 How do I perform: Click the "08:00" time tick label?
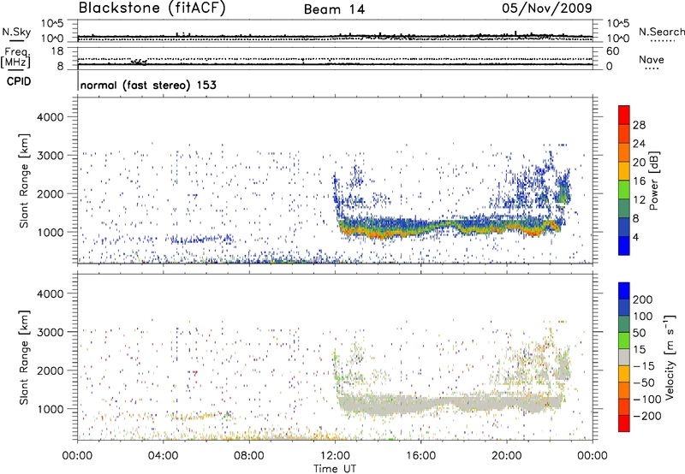pos(249,456)
